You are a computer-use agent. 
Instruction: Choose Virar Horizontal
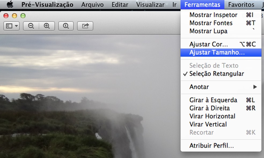click(x=221, y=116)
